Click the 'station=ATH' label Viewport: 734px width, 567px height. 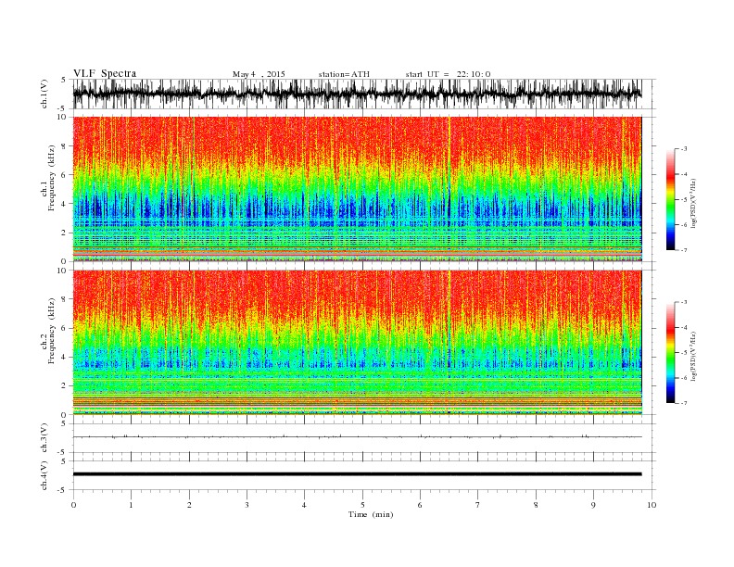click(x=344, y=74)
